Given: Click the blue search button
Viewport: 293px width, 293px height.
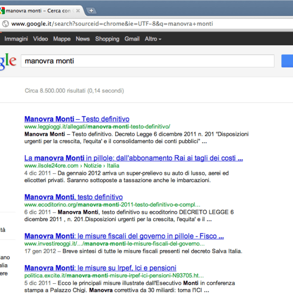Looking at the screenshot, I should [287, 61].
